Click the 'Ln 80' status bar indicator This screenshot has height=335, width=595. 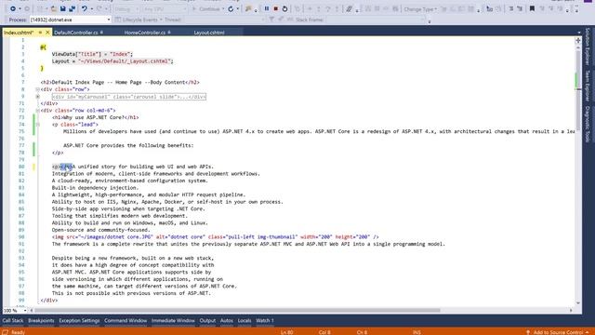tap(287, 332)
